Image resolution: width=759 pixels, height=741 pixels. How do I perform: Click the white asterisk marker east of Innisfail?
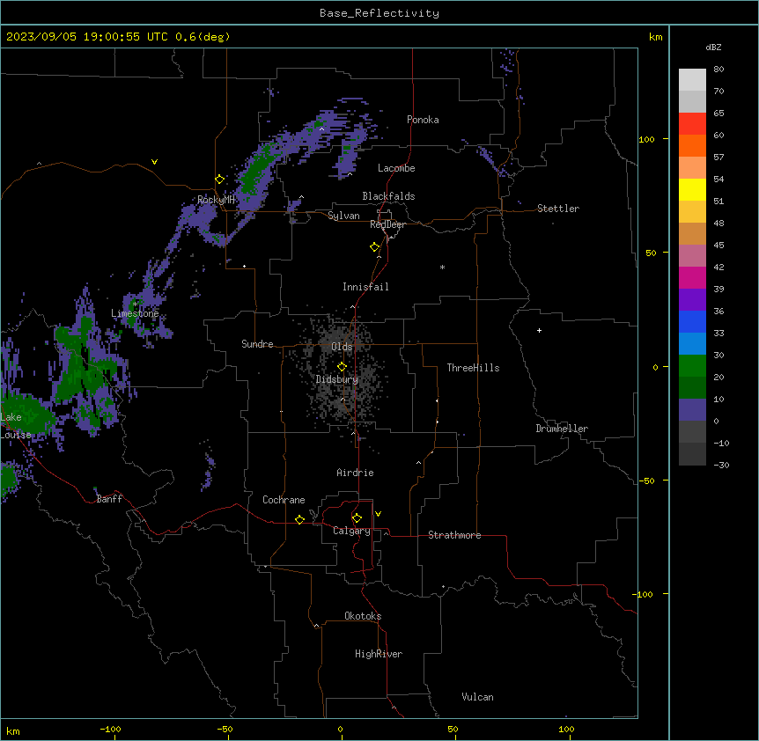pyautogui.click(x=442, y=267)
